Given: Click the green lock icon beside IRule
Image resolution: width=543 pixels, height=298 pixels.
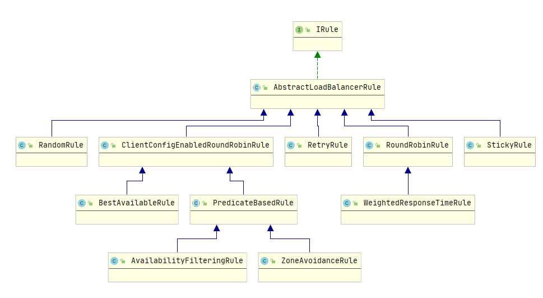Looking at the screenshot, I should [308, 30].
